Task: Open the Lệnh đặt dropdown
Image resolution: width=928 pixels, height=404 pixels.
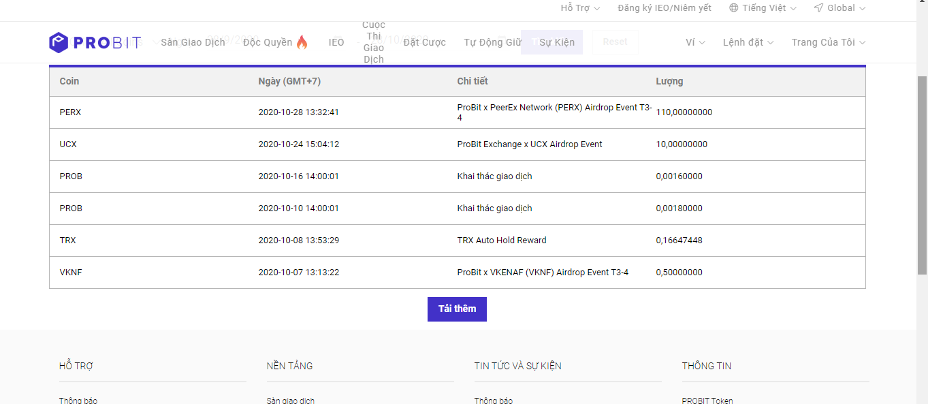Action: point(748,42)
